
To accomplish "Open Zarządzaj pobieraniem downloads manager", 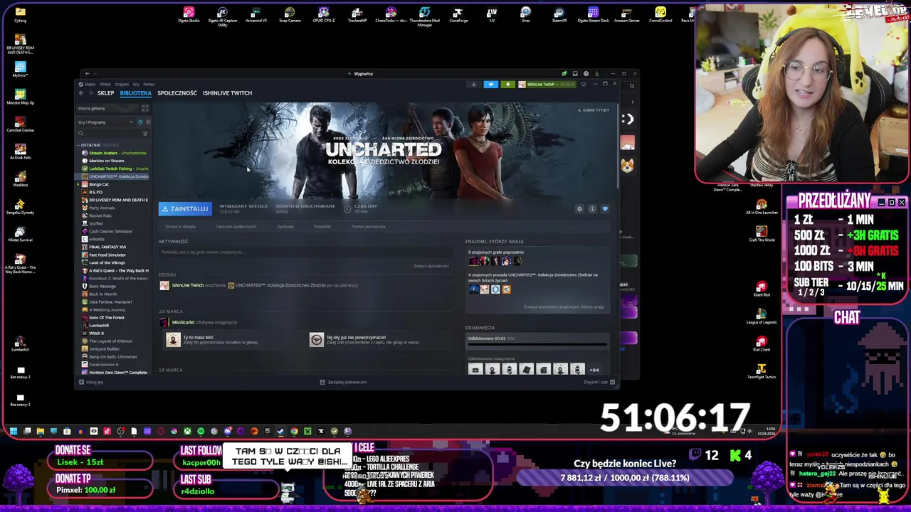I will [x=343, y=382].
